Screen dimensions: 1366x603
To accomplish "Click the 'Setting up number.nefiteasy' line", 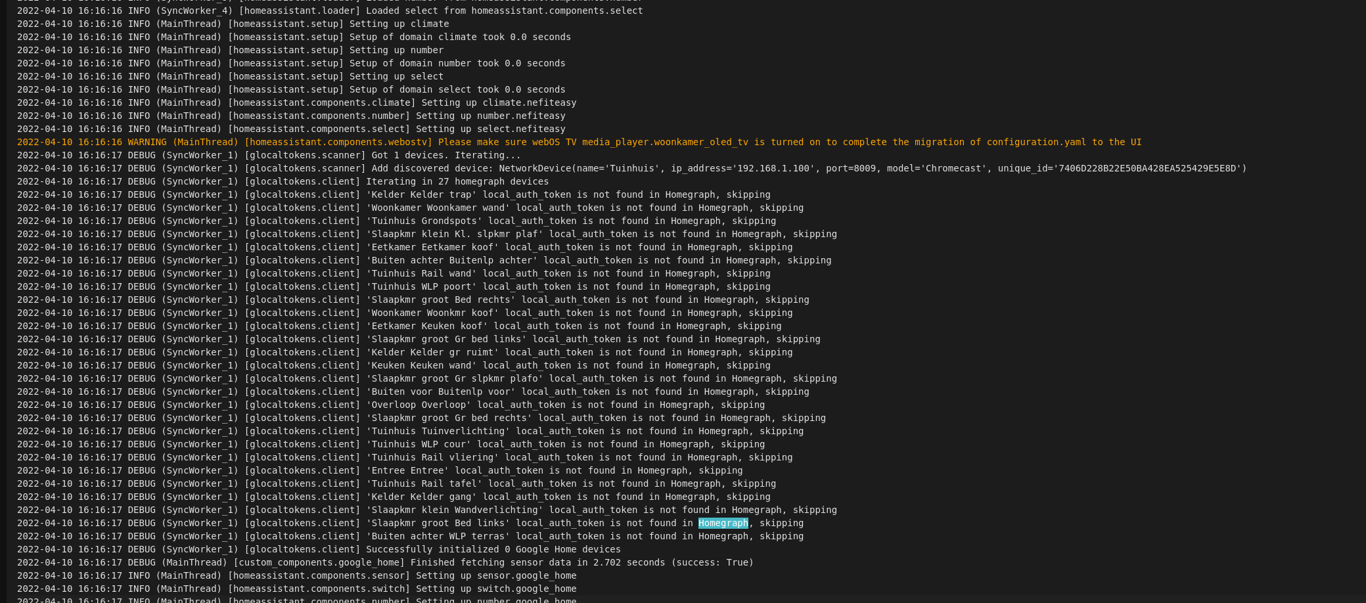I will [291, 116].
